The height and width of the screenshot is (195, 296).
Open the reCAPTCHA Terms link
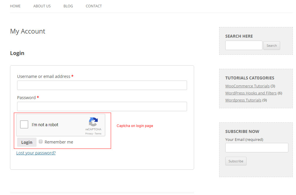pyautogui.click(x=98, y=134)
